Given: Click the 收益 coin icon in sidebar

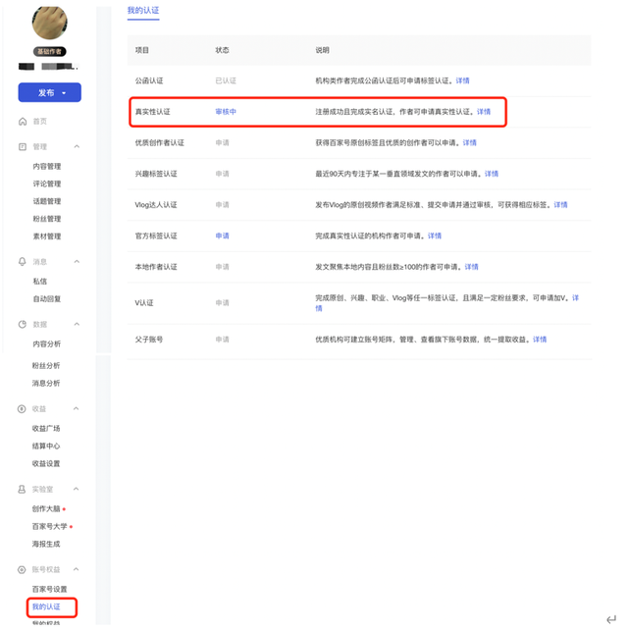Looking at the screenshot, I should (x=22, y=408).
